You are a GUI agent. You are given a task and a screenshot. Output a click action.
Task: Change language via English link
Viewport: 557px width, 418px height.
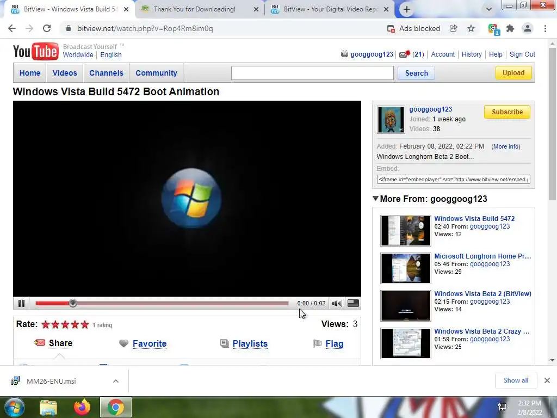[111, 55]
